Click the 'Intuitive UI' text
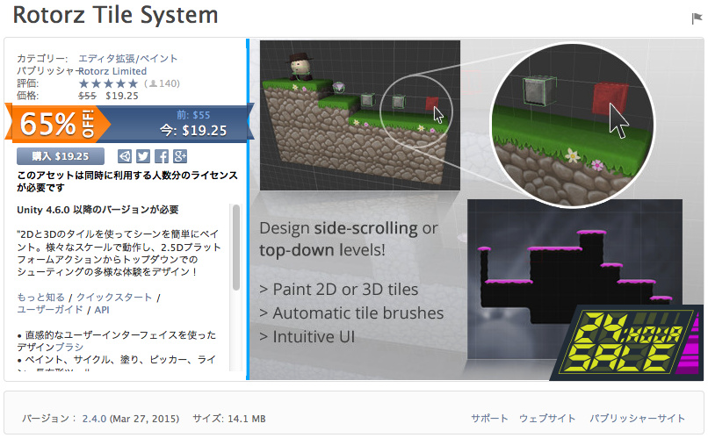Image resolution: width=708 pixels, height=438 pixels. point(314,336)
